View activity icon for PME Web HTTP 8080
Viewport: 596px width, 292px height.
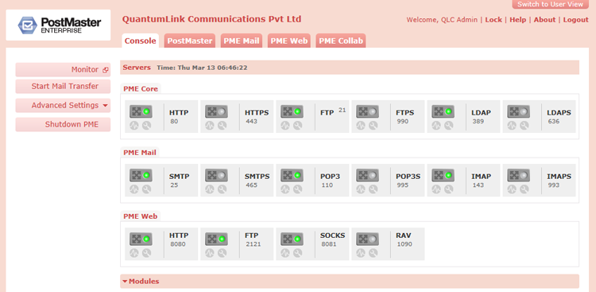[134, 253]
